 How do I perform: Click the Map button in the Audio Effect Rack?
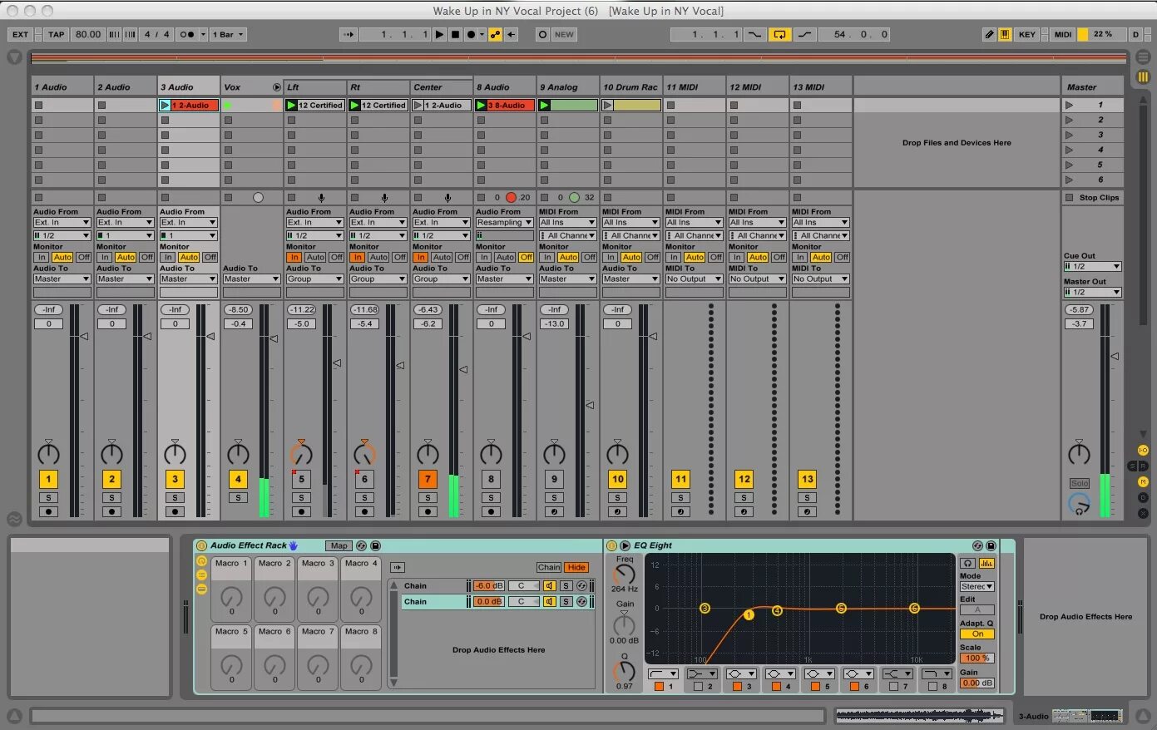tap(338, 545)
